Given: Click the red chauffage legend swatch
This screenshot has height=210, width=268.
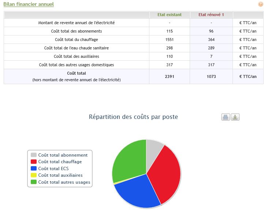Looking at the screenshot, I should 34,161.
